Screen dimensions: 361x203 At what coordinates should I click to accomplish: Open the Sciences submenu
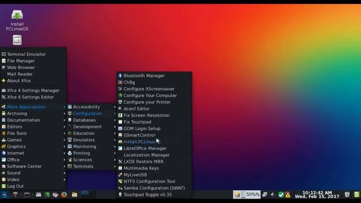tap(91, 160)
